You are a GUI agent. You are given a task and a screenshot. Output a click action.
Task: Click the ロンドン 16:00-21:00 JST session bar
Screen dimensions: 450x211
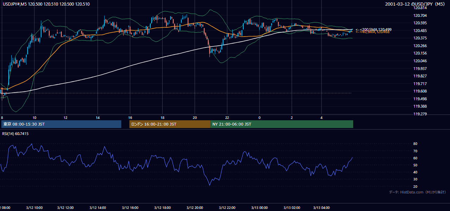pyautogui.click(x=170, y=124)
